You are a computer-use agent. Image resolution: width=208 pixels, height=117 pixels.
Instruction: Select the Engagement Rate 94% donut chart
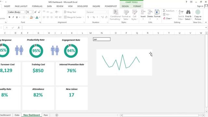point(71,51)
